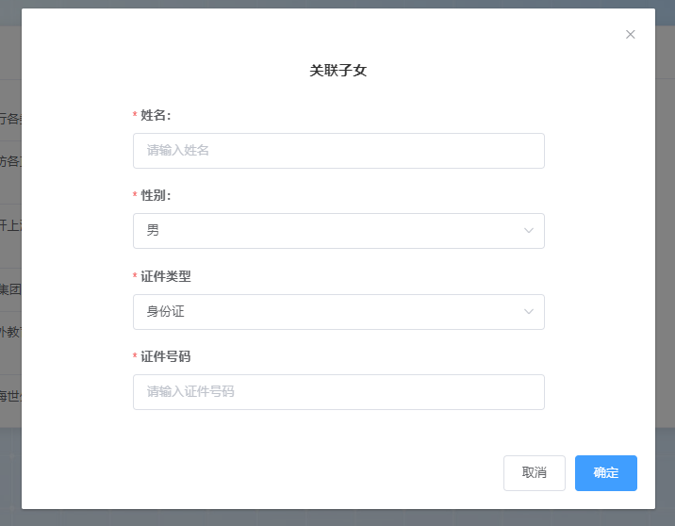Confirm with the blue 确定 button

(x=606, y=473)
